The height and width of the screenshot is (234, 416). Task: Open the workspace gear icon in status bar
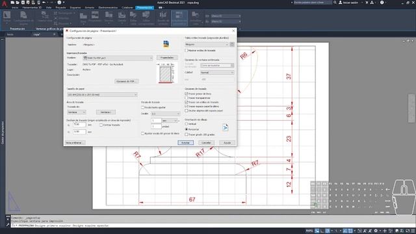pos(376,231)
